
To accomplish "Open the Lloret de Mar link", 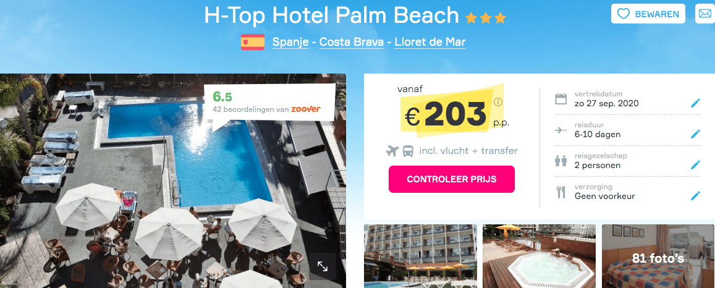I will click(430, 43).
